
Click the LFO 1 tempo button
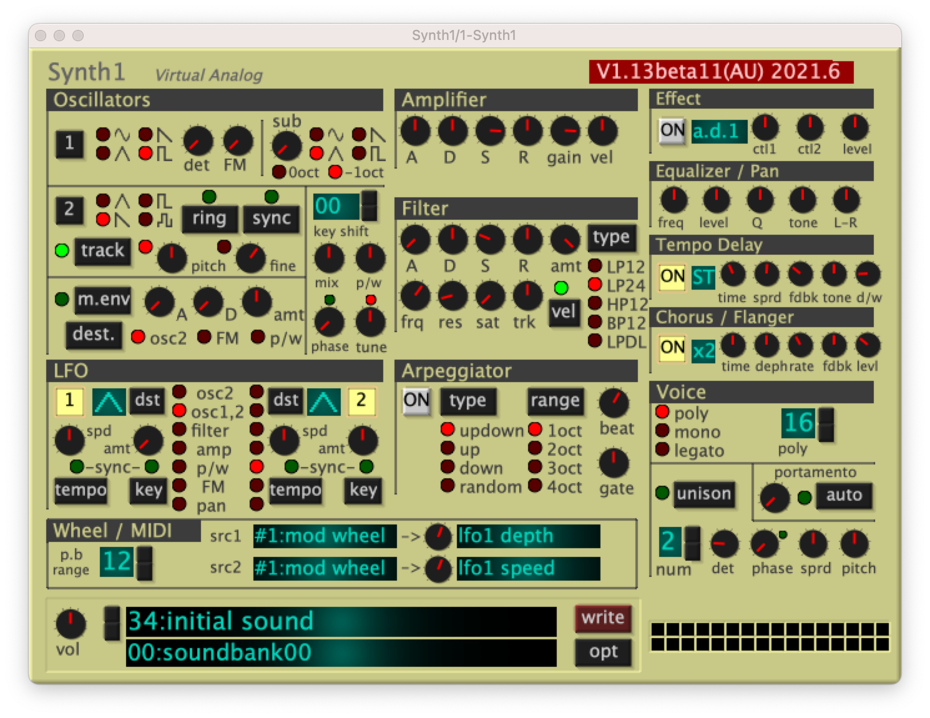point(81,490)
